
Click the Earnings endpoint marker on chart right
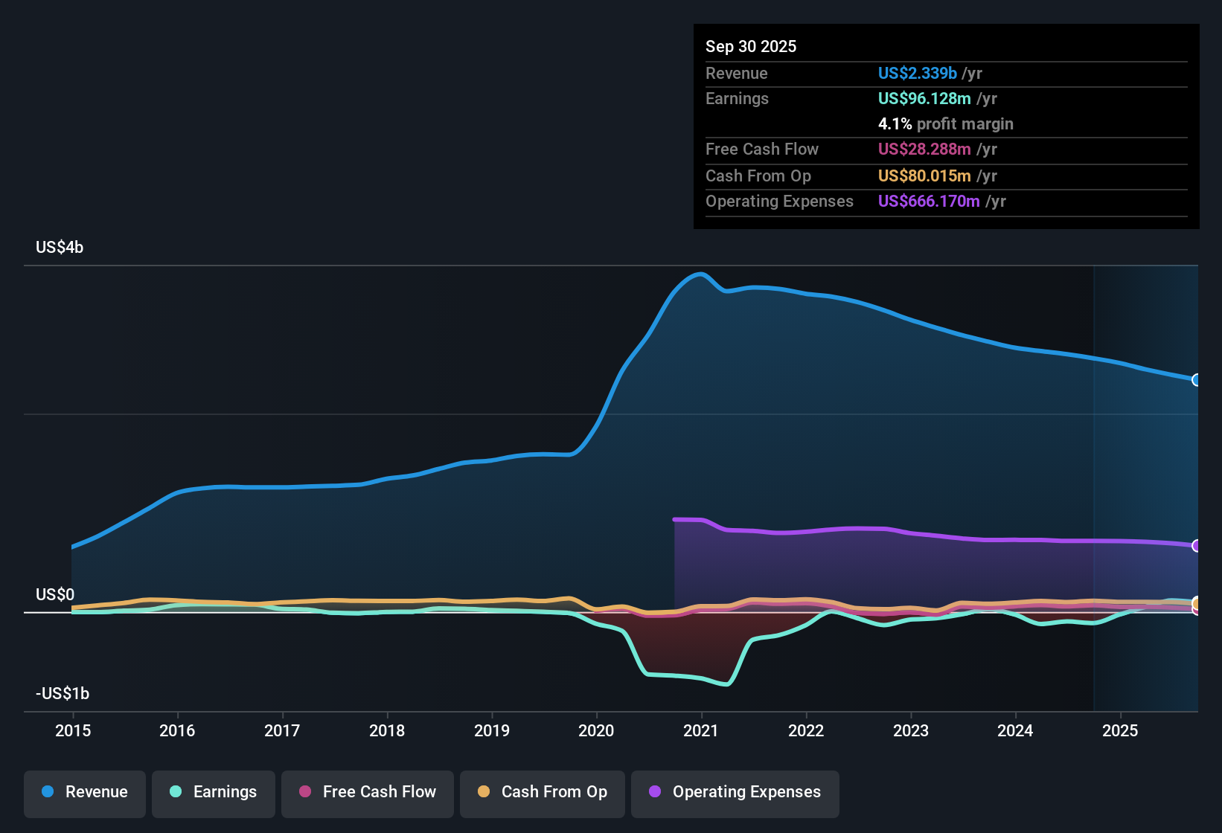click(1196, 600)
